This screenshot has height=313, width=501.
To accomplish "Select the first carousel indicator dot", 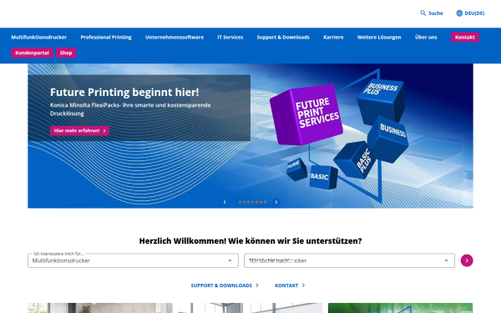I will tap(240, 202).
